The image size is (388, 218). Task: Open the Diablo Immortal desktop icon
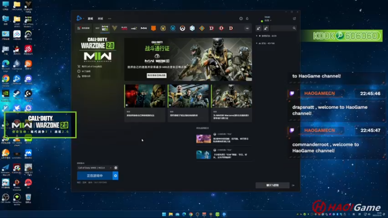(x=17, y=185)
